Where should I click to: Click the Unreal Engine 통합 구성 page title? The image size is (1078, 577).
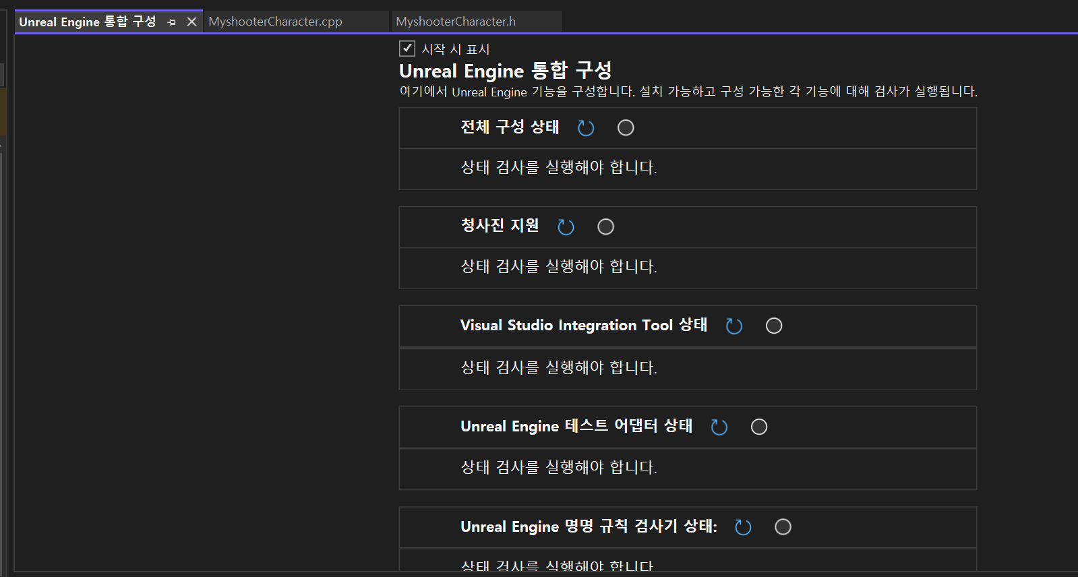click(x=506, y=70)
